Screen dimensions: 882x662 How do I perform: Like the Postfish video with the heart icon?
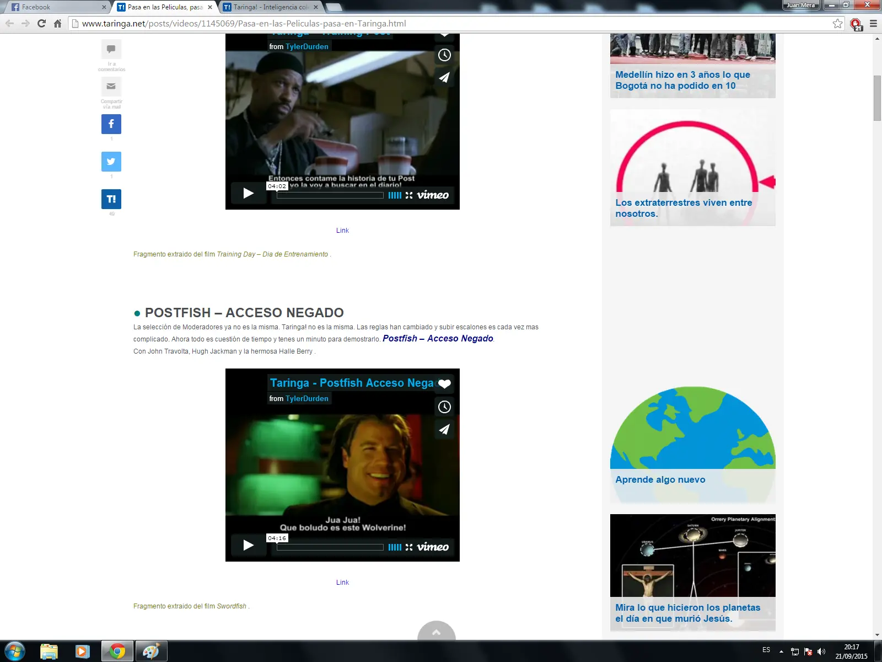(x=444, y=384)
